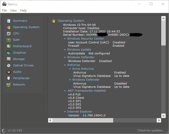This screenshot has height=134, width=169.
Task: Click horizontal scrollbar right arrow
Action: 159,120
